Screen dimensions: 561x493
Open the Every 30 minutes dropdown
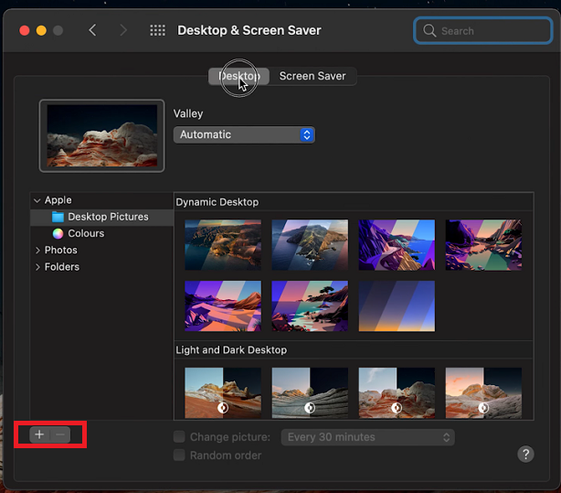(368, 437)
